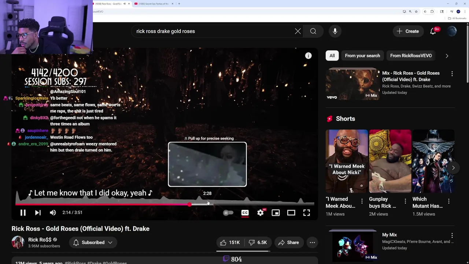The height and width of the screenshot is (264, 469).
Task: Switch to theater mode
Action: point(291,213)
